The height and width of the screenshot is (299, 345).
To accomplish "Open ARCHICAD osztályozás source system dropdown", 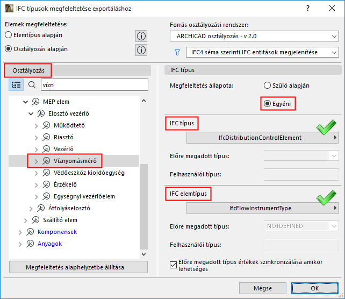I will pyautogui.click(x=255, y=37).
